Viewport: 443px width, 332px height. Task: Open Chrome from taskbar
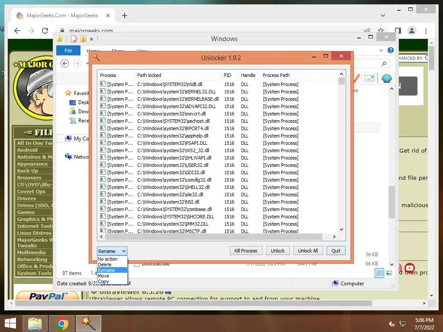tap(61, 323)
